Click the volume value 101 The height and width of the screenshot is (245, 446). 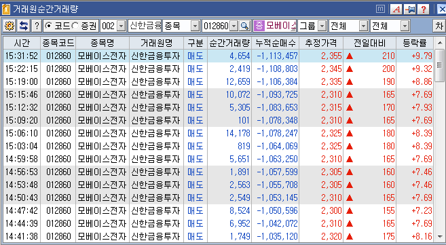coord(244,120)
